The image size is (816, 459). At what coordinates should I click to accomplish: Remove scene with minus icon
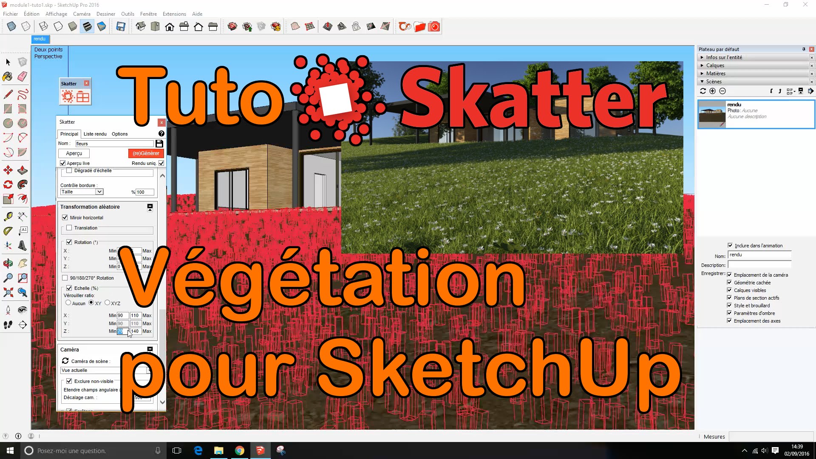point(722,91)
